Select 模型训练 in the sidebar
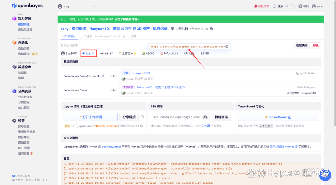 (x=24, y=24)
